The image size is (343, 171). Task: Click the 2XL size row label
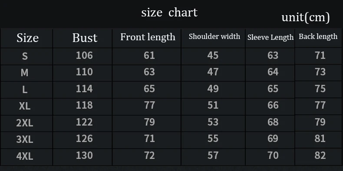coord(25,123)
